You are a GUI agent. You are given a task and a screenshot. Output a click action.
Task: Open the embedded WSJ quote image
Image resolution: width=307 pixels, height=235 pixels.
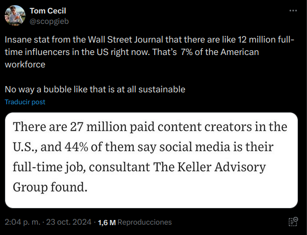coord(151,160)
